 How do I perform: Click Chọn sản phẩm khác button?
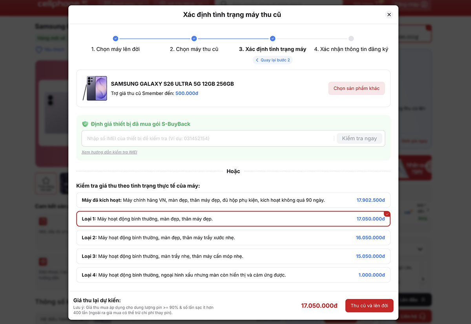[x=356, y=88]
